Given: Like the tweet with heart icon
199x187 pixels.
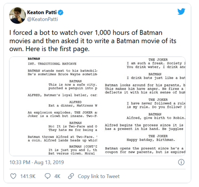Looking at the screenshot, I should (x=13, y=176).
